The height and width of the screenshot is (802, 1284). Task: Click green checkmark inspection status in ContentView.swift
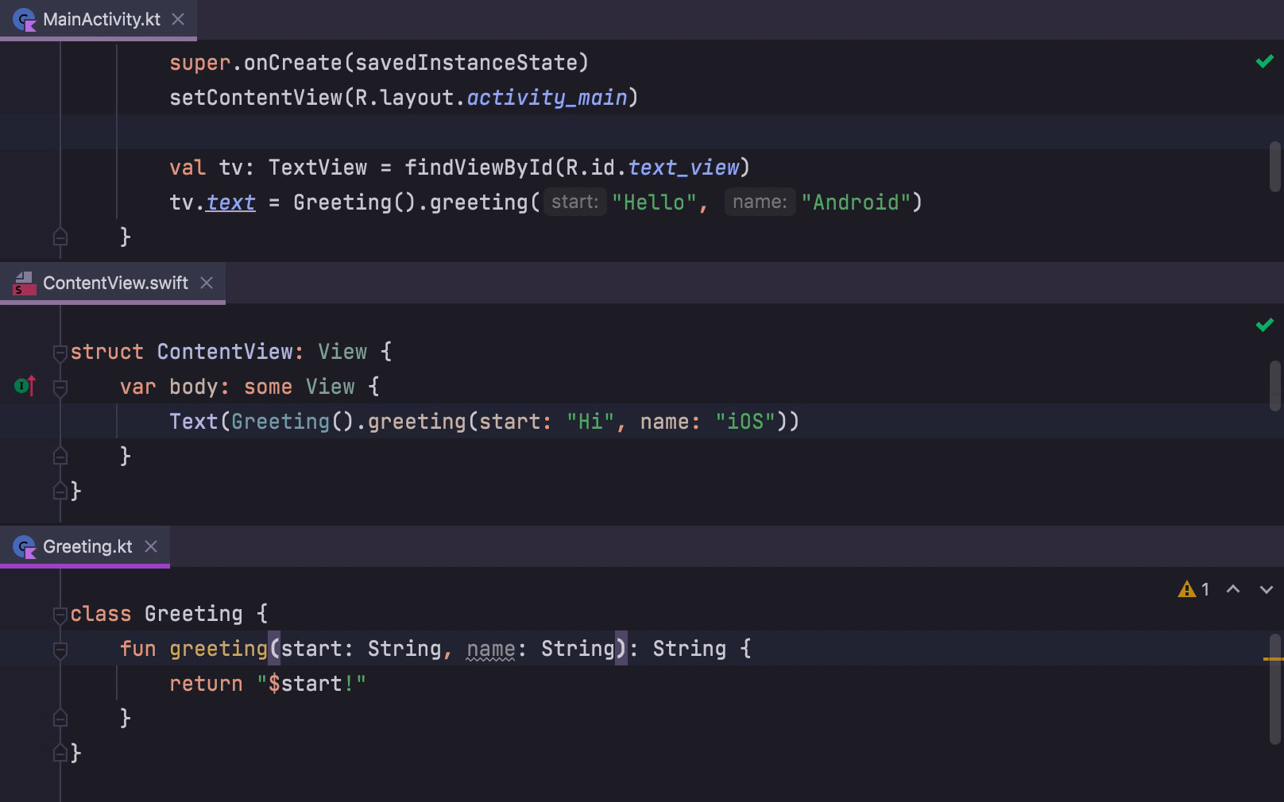click(x=1264, y=325)
